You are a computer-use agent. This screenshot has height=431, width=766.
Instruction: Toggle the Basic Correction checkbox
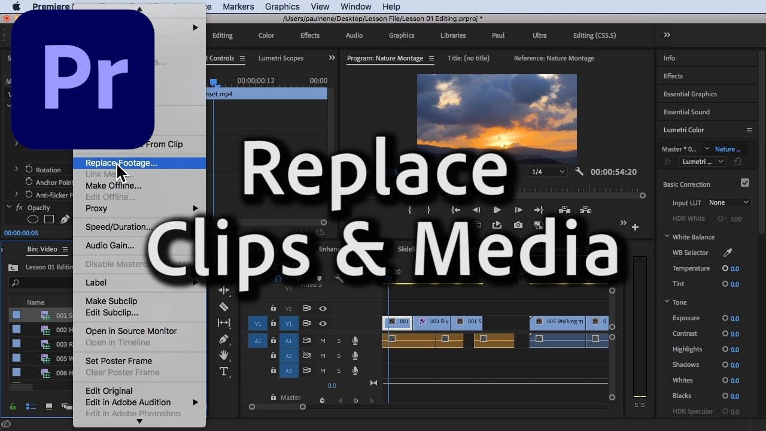pos(745,183)
